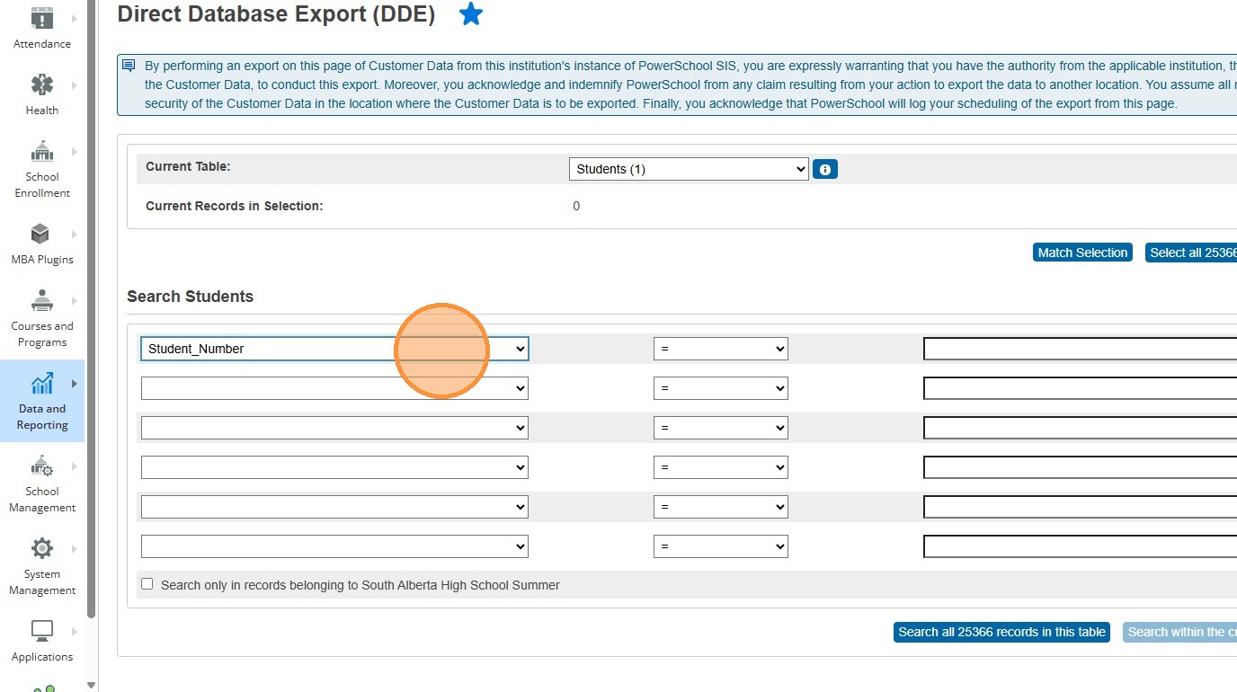The height and width of the screenshot is (692, 1237).
Task: Click the Match Selection button
Action: coord(1082,253)
